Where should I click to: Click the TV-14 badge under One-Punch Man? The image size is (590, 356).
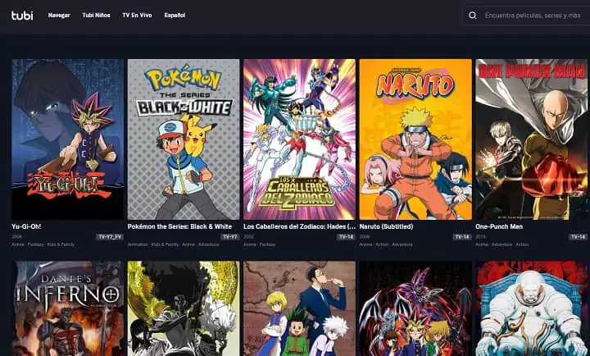tap(578, 237)
